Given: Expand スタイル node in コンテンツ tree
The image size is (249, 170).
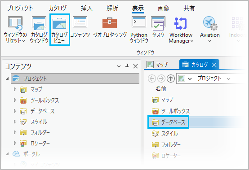Looking at the screenshot, I should click(x=15, y=122).
